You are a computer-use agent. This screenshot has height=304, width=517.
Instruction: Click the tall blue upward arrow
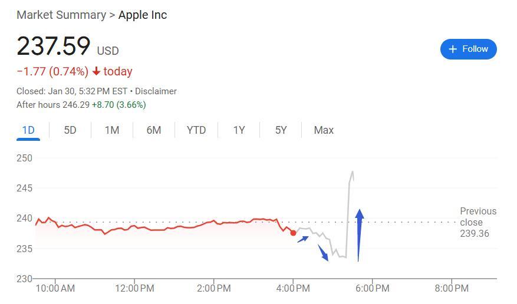point(359,234)
